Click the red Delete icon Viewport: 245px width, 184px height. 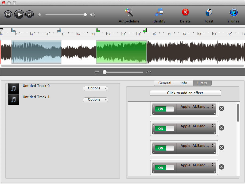pos(185,13)
